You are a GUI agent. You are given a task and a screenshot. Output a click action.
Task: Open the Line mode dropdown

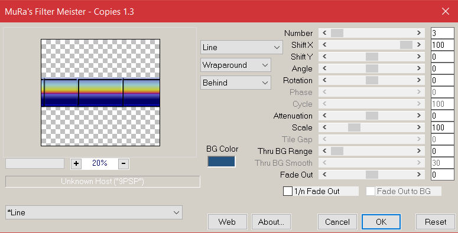[x=242, y=47]
